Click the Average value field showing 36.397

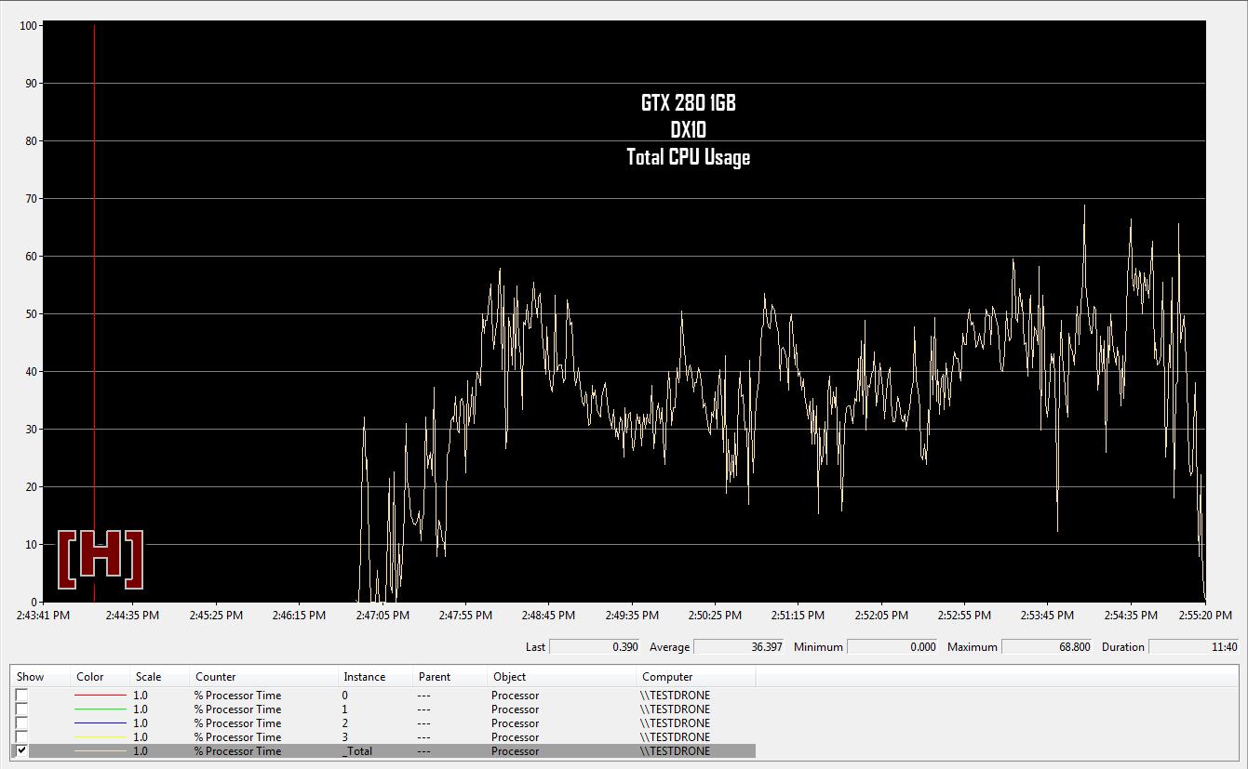point(740,646)
